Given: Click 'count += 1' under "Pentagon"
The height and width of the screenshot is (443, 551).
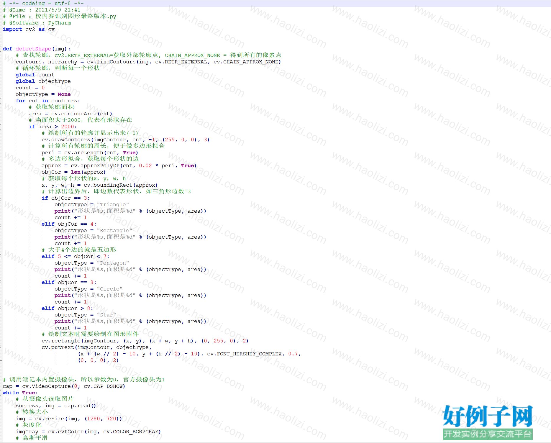Looking at the screenshot, I should coord(71,276).
